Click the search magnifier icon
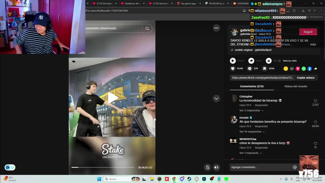The width and height of the screenshot is (325, 183). 147,28
